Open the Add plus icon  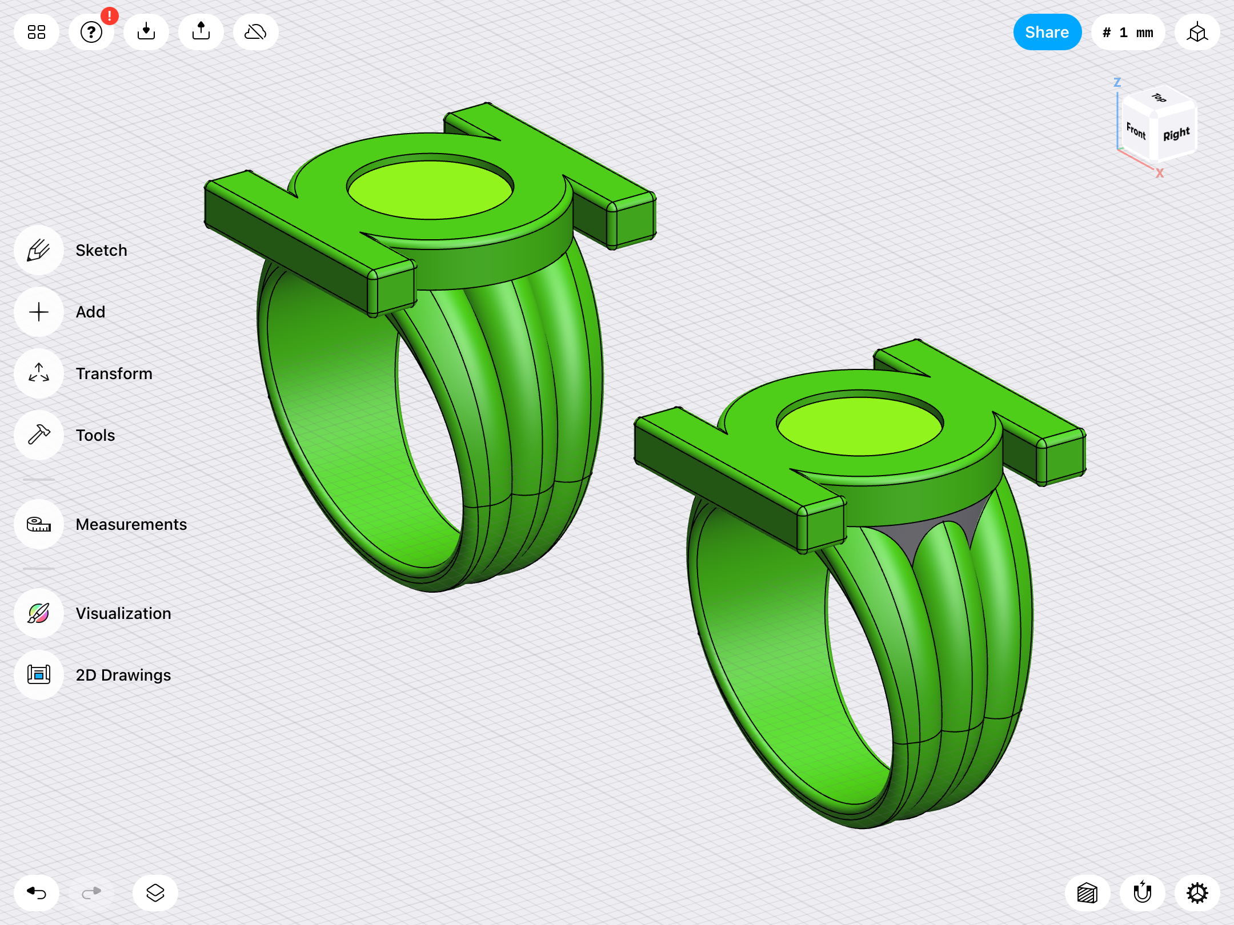39,312
